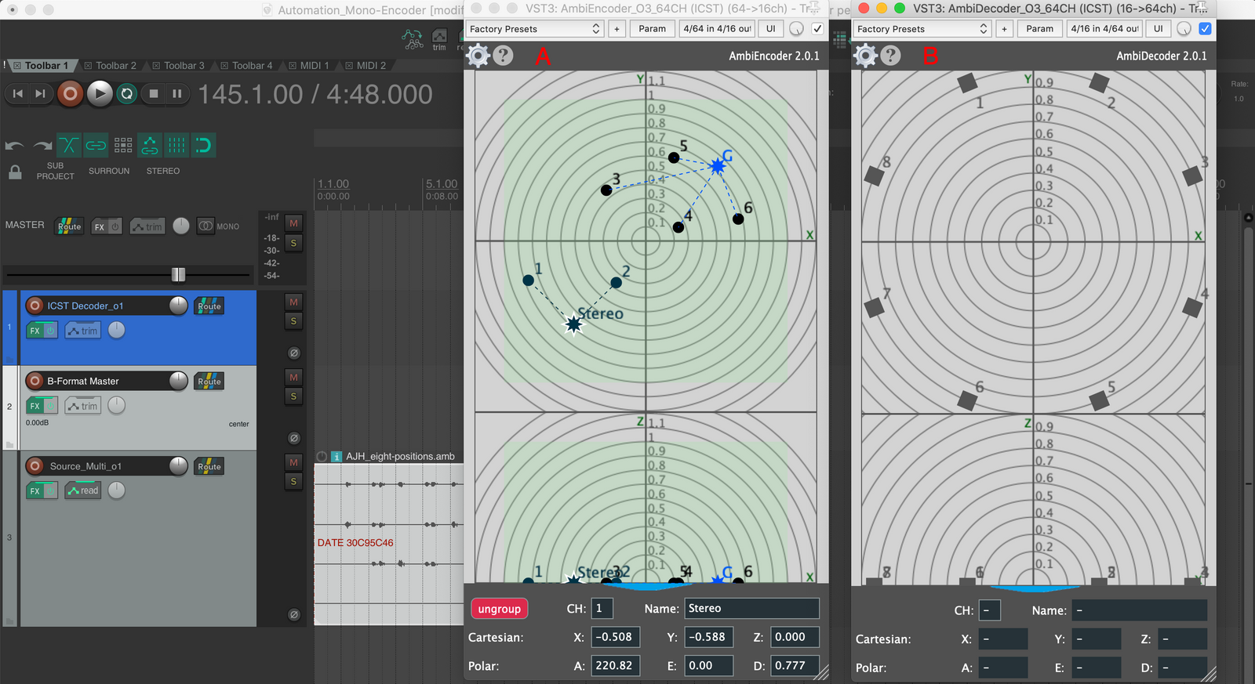This screenshot has width=1255, height=684.
Task: Toggle the grid lines icon
Action: (x=176, y=145)
